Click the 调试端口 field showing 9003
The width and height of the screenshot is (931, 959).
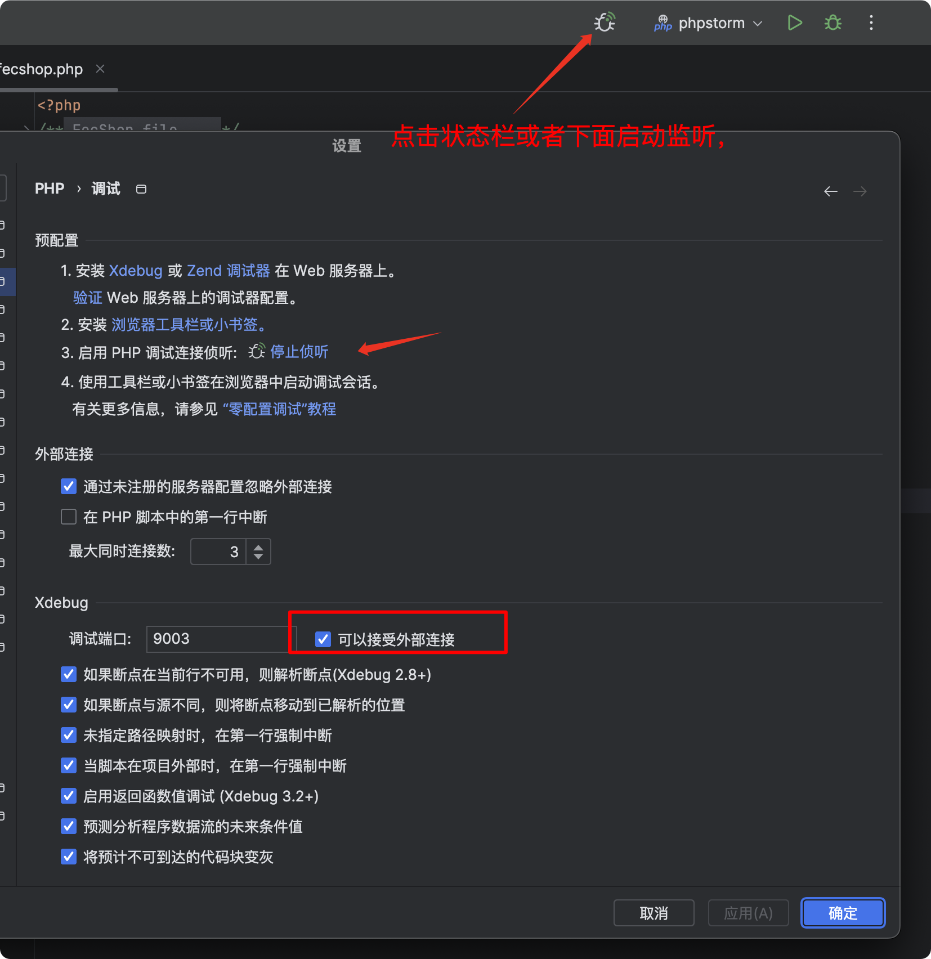(218, 639)
